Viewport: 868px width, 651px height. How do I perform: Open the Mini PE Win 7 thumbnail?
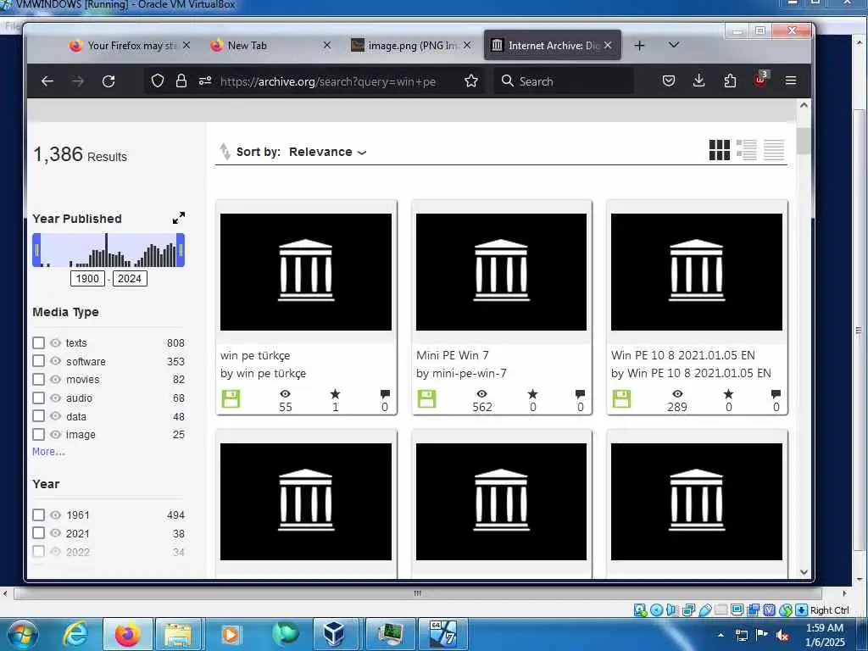(x=502, y=272)
